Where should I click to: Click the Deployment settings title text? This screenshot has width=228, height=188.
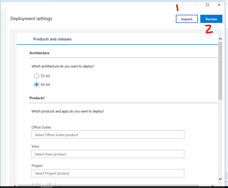[31, 19]
